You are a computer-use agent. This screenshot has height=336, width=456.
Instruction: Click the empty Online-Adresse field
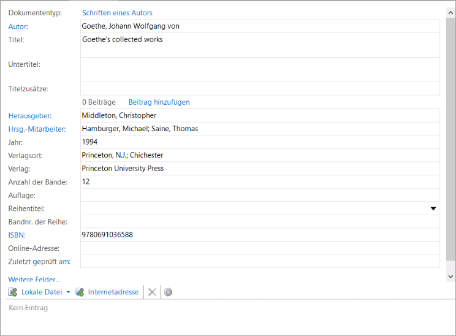tap(260, 248)
